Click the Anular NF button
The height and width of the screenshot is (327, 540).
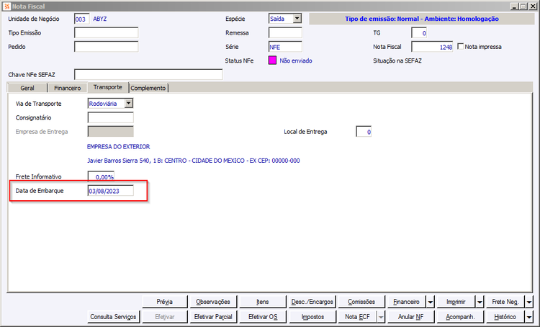pos(410,317)
